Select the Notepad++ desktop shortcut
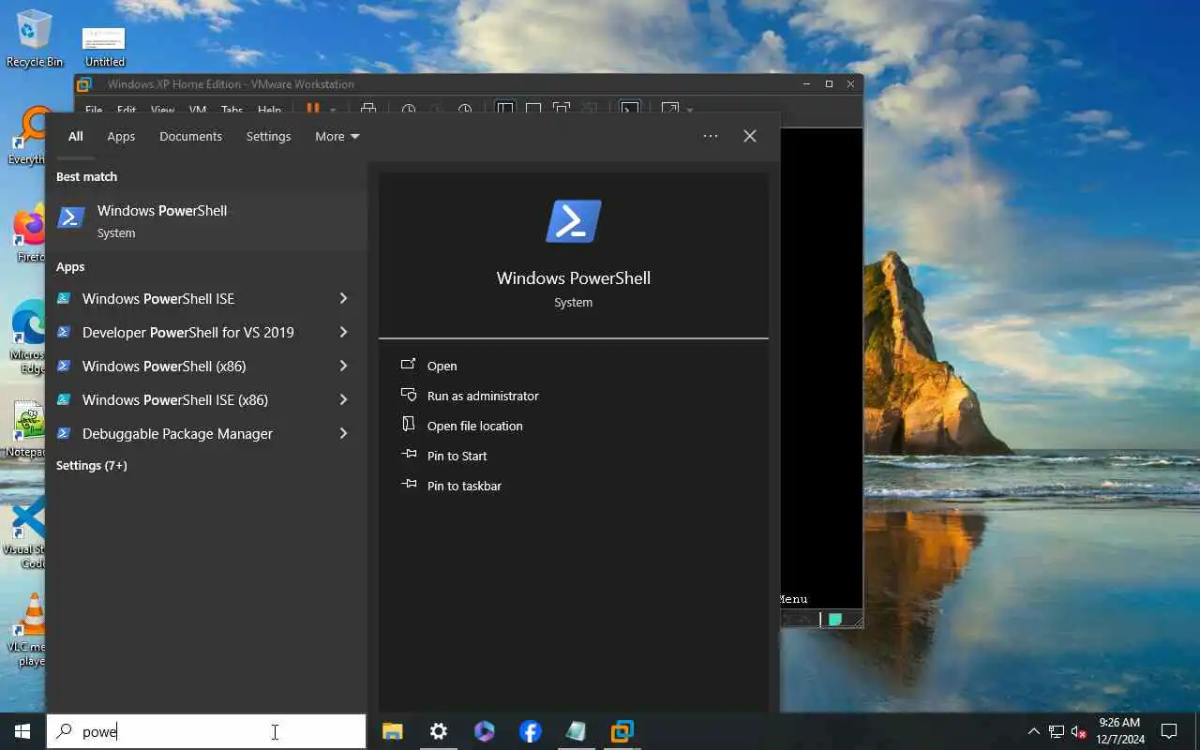 click(x=28, y=429)
